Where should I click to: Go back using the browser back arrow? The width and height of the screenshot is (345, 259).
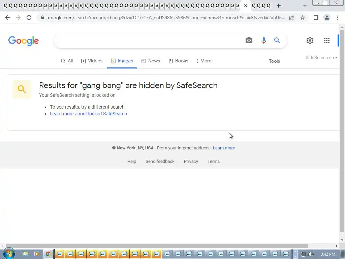click(7, 18)
